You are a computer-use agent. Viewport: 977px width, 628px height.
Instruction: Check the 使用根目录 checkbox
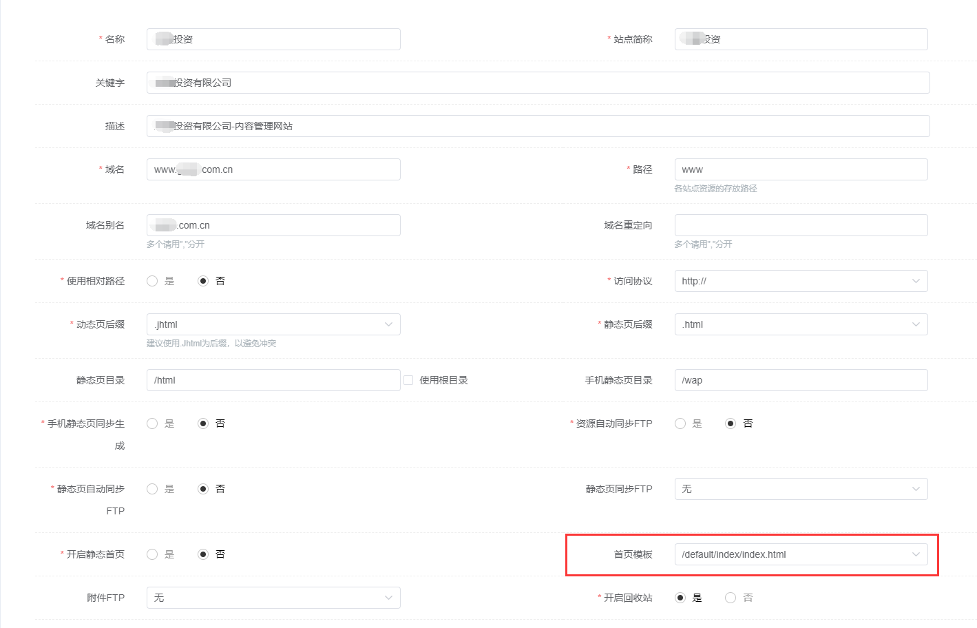(408, 380)
